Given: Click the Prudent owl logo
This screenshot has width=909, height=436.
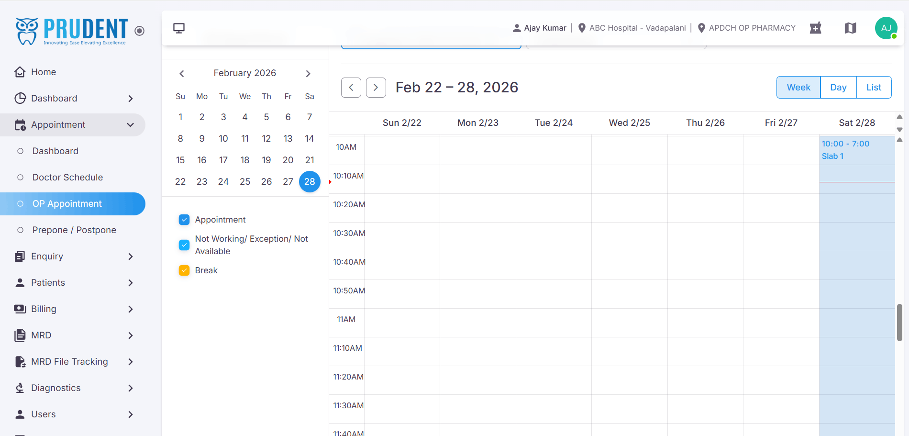Looking at the screenshot, I should (27, 31).
